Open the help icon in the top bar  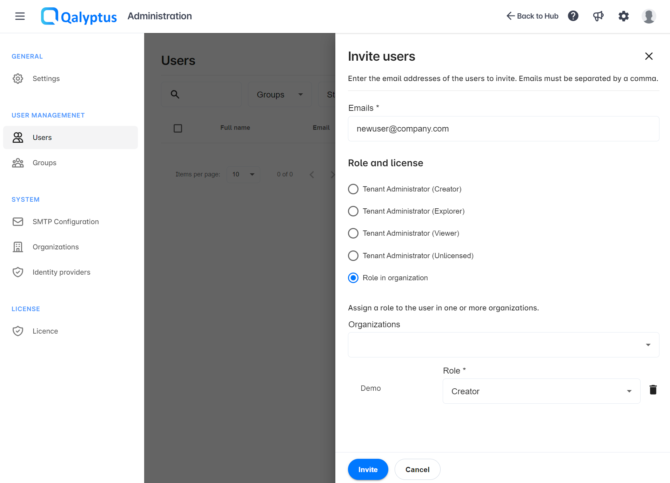(573, 16)
